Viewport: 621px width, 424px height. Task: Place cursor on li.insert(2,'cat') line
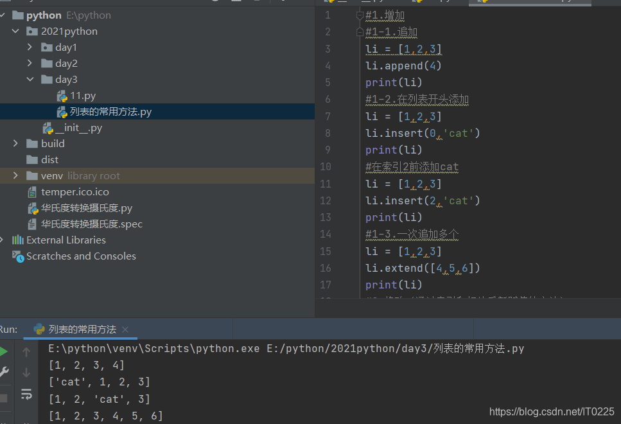423,200
